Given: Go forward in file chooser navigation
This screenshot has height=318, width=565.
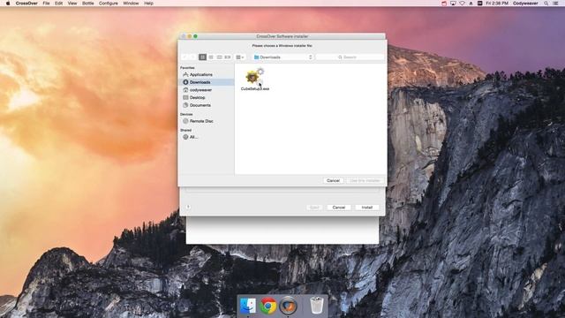Looking at the screenshot, I should [192, 57].
